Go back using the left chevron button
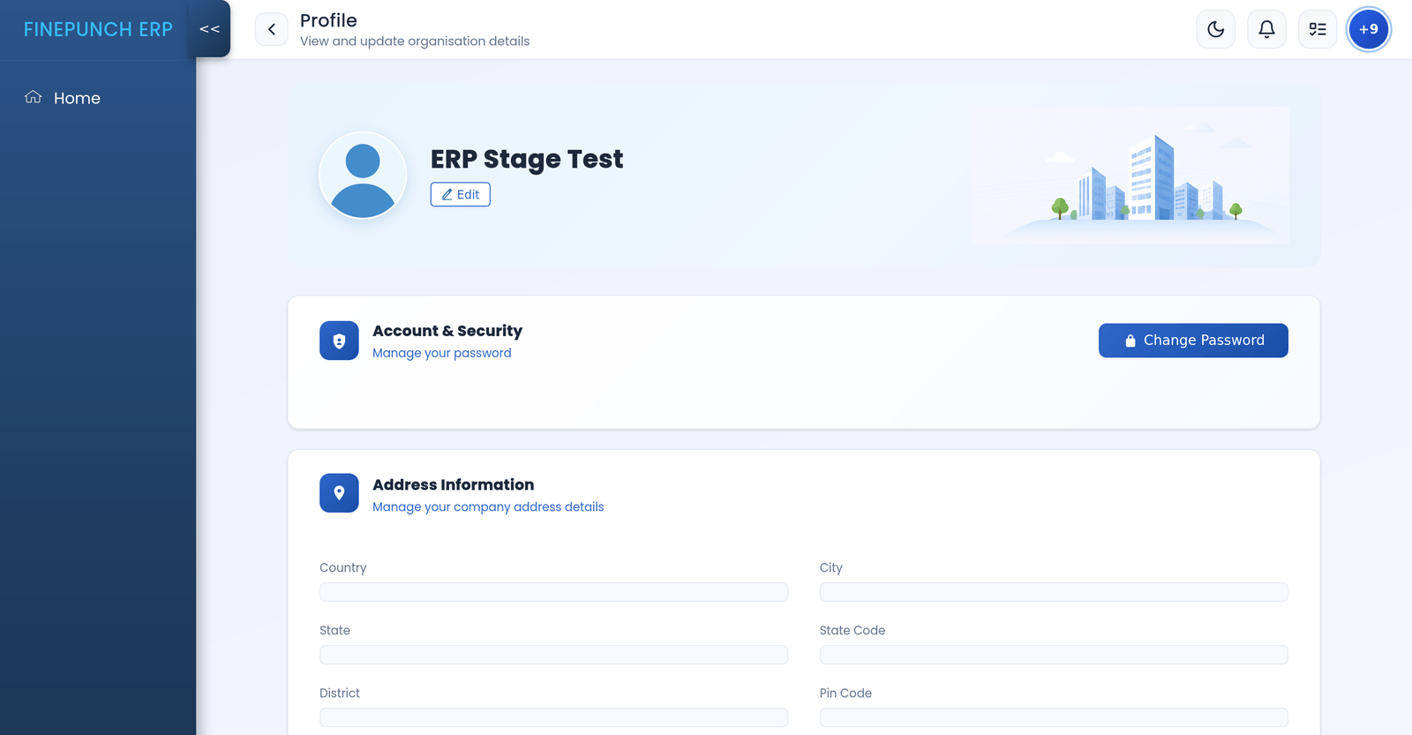The height and width of the screenshot is (735, 1412). [272, 29]
